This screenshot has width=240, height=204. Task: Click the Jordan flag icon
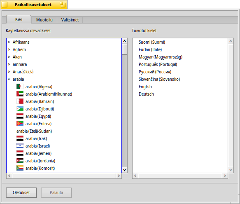pos(20,161)
